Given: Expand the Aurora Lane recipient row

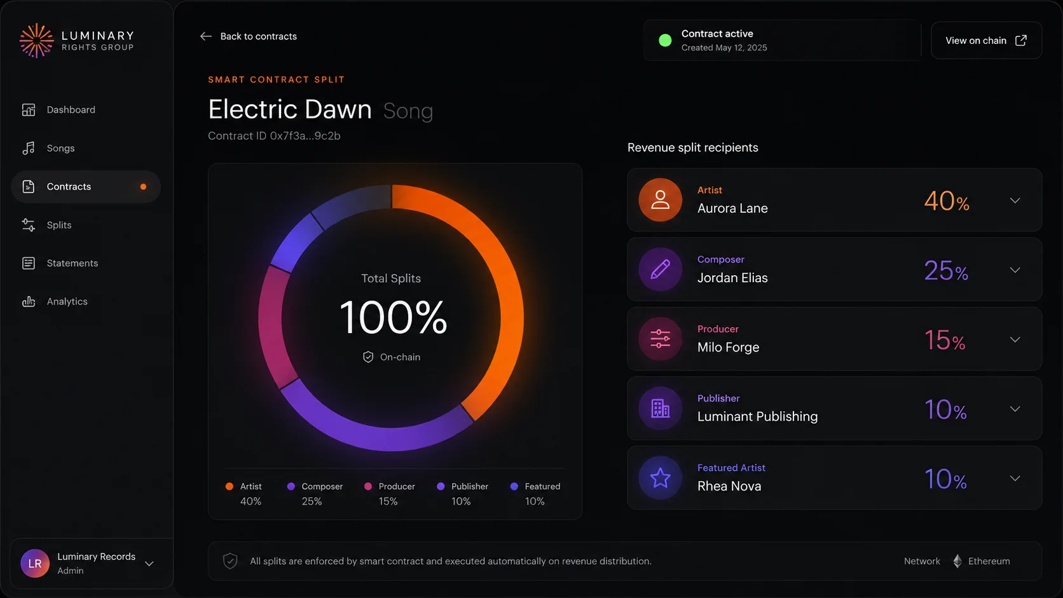Looking at the screenshot, I should point(1015,201).
